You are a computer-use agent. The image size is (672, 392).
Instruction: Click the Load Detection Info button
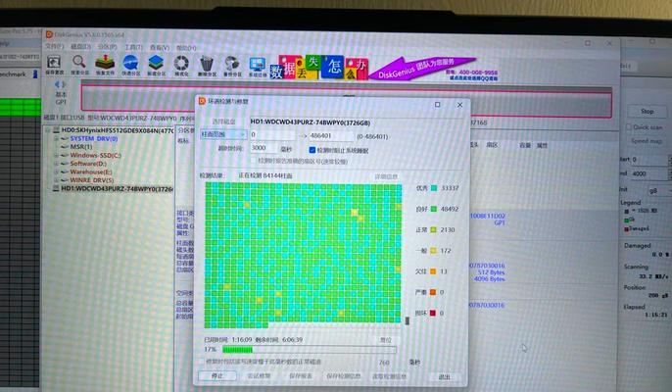pos(389,376)
